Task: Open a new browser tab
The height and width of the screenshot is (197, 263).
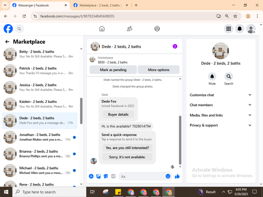Action: pyautogui.click(x=136, y=5)
